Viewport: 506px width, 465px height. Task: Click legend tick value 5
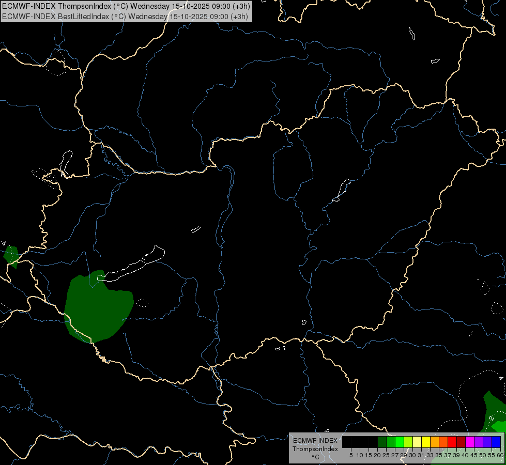point(351,455)
